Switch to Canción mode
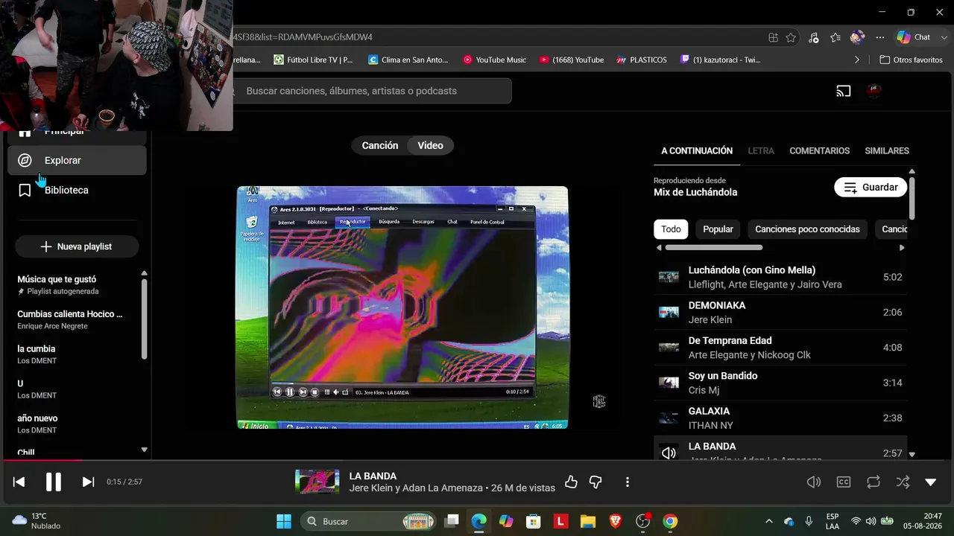The width and height of the screenshot is (954, 536). pyautogui.click(x=380, y=145)
